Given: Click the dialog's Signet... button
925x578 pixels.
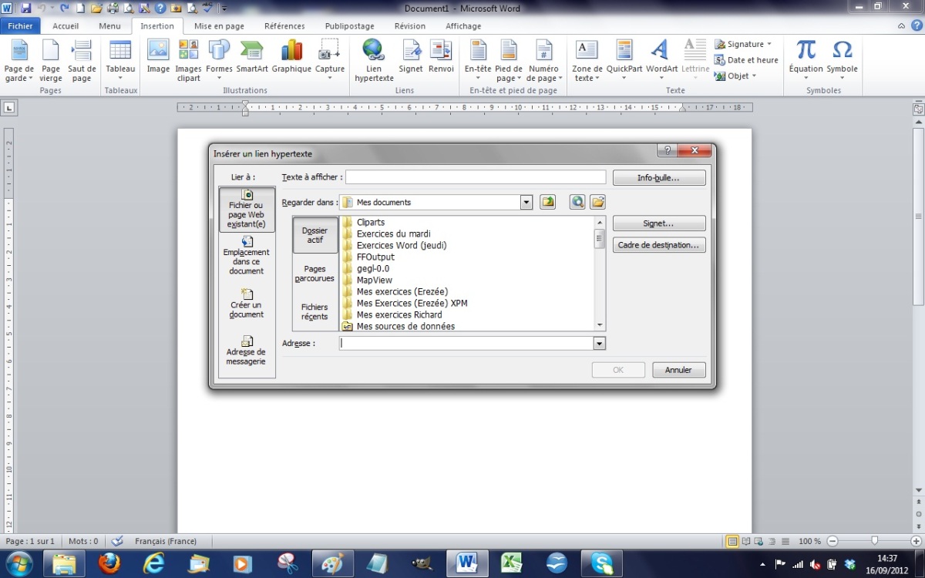Looking at the screenshot, I should 659,223.
